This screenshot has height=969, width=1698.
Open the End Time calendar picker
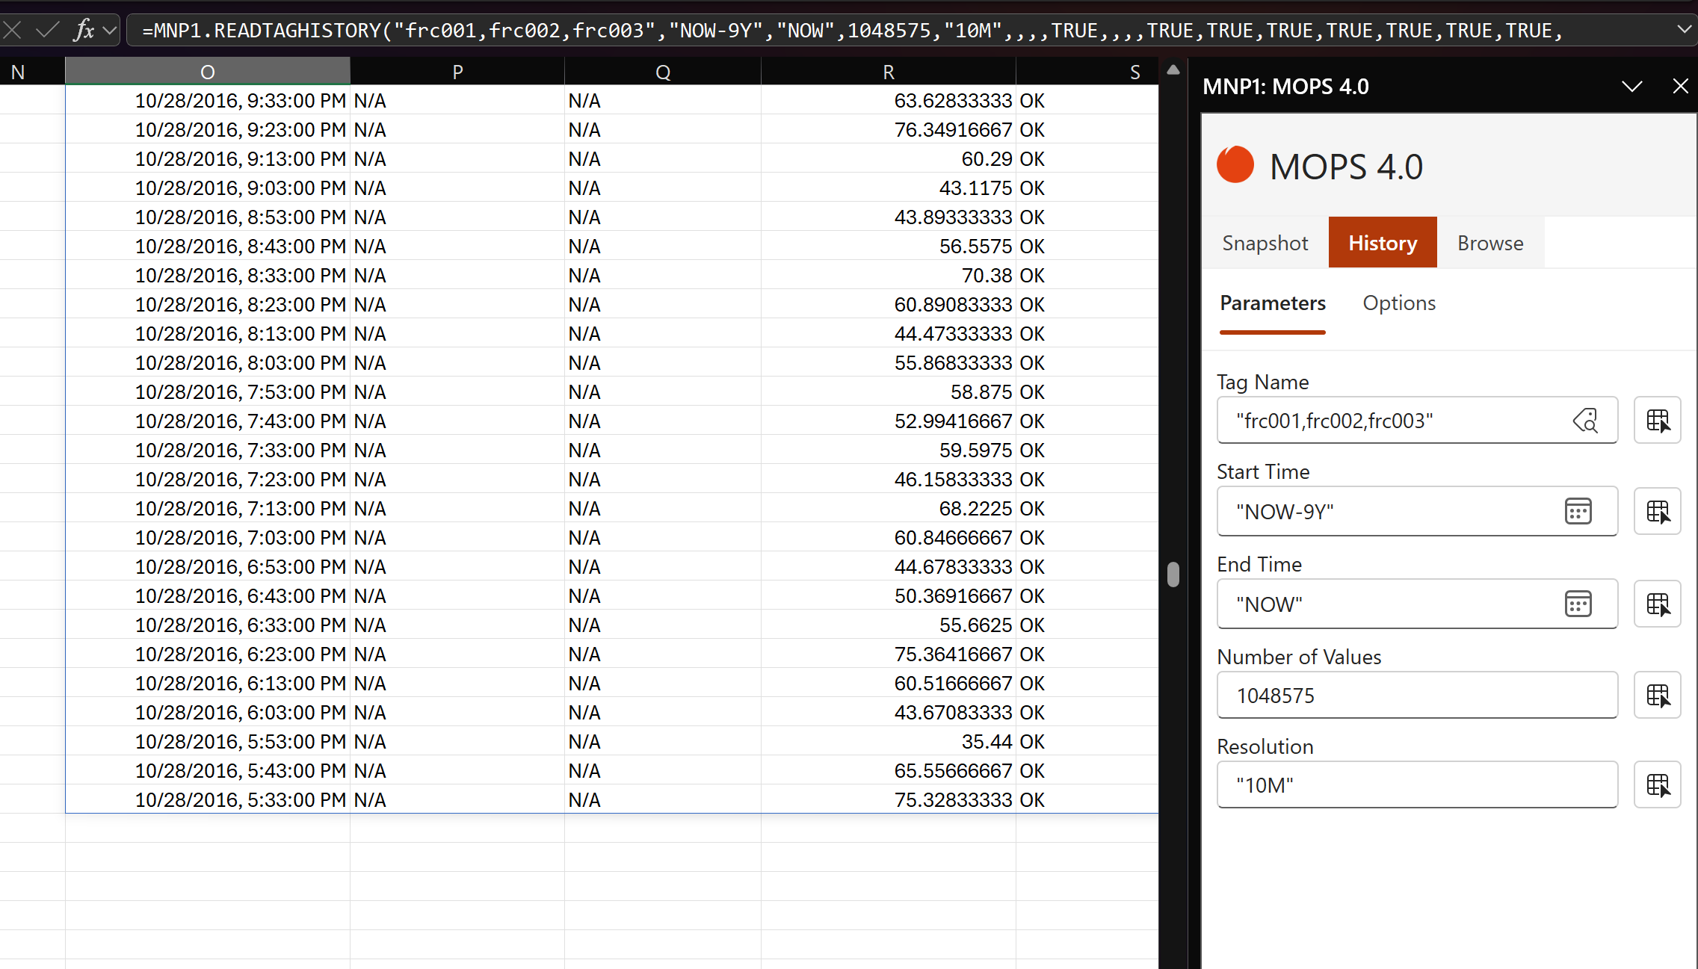[1578, 604]
